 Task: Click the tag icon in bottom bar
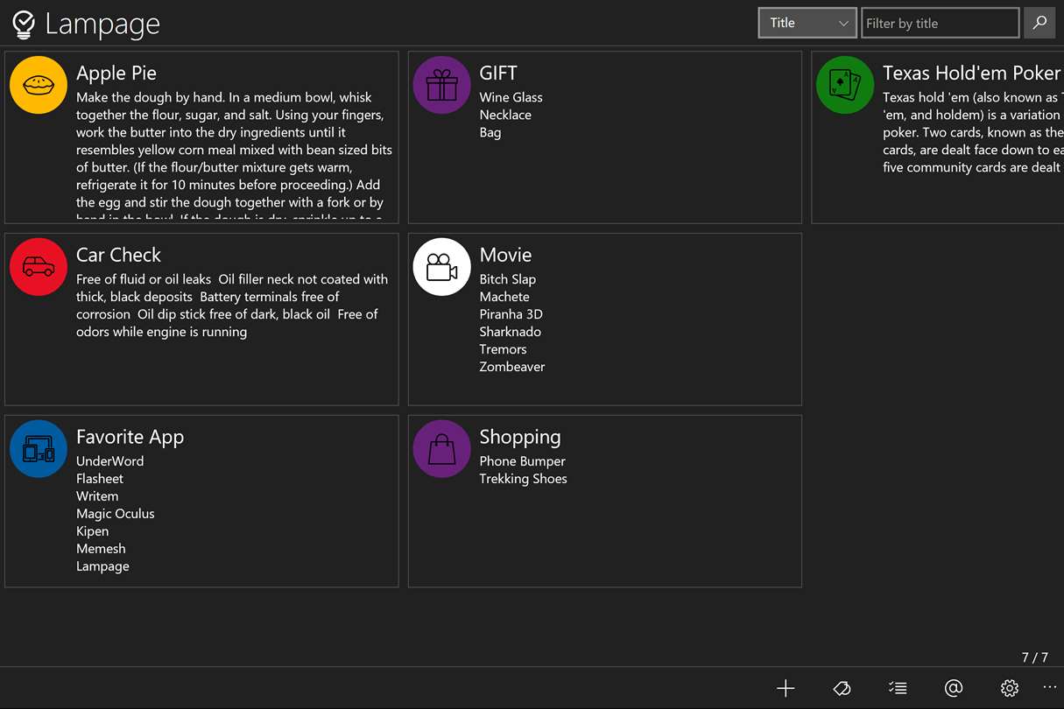842,688
